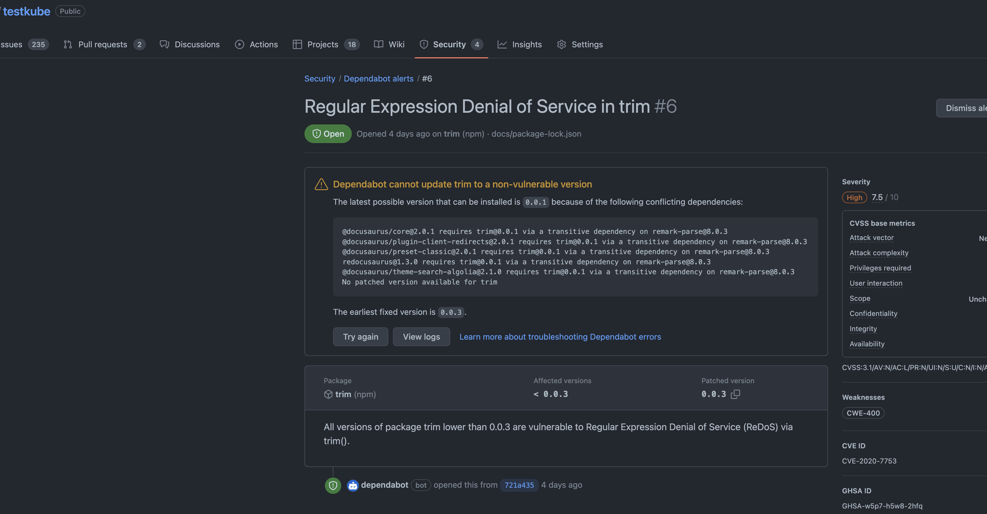Click the Public repository badge
Image resolution: width=987 pixels, height=514 pixels.
pyautogui.click(x=70, y=11)
